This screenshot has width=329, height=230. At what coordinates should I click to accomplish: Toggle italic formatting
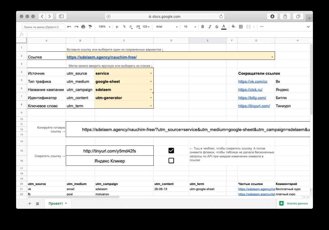tap(209, 27)
